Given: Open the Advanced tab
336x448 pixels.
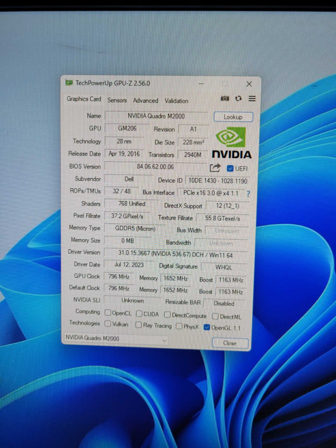Looking at the screenshot, I should (x=145, y=100).
